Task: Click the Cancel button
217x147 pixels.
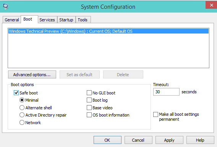Action: 138,140
